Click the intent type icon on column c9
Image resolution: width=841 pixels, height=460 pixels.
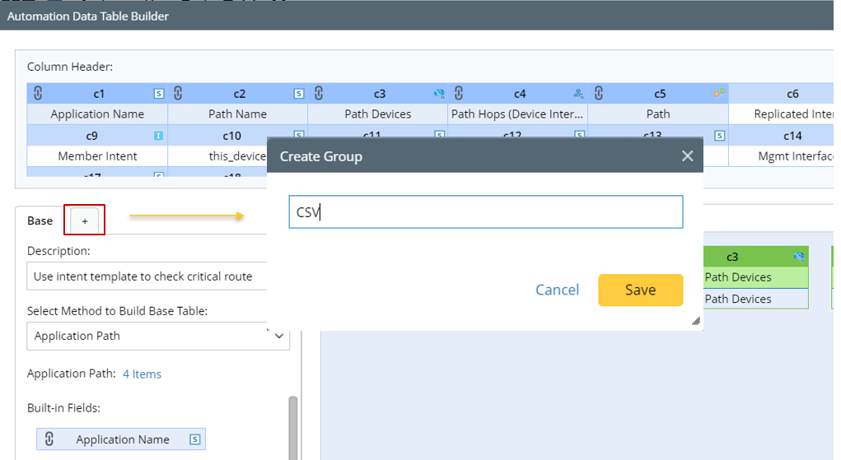pyautogui.click(x=158, y=135)
